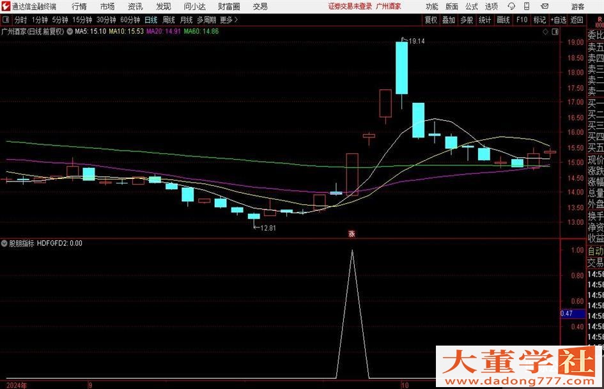Expand the 多周期 multi-period dropdown
The height and width of the screenshot is (389, 604).
(x=206, y=20)
